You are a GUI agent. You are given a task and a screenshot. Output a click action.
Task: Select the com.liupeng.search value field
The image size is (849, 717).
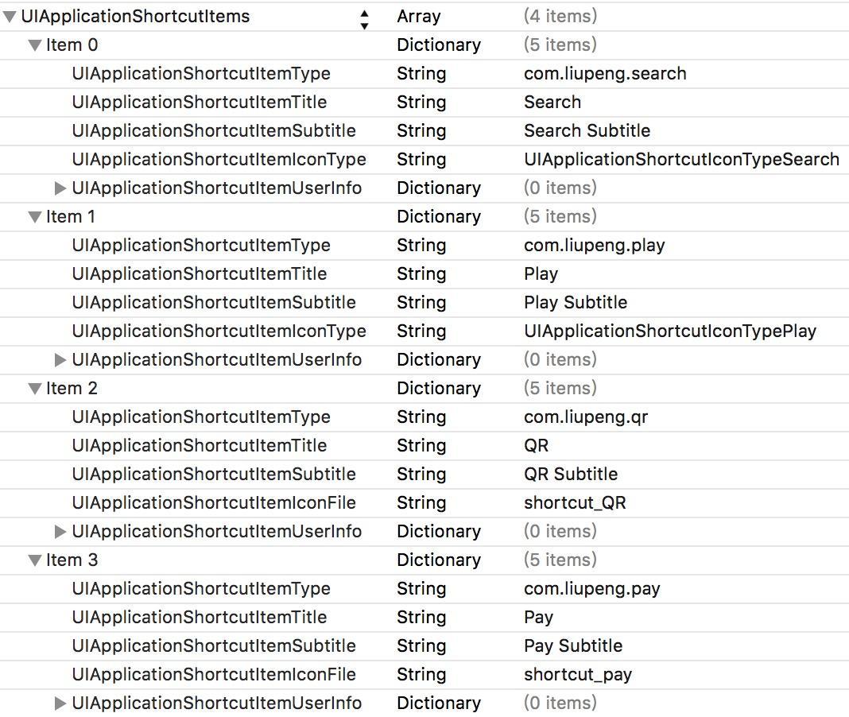[x=605, y=74]
